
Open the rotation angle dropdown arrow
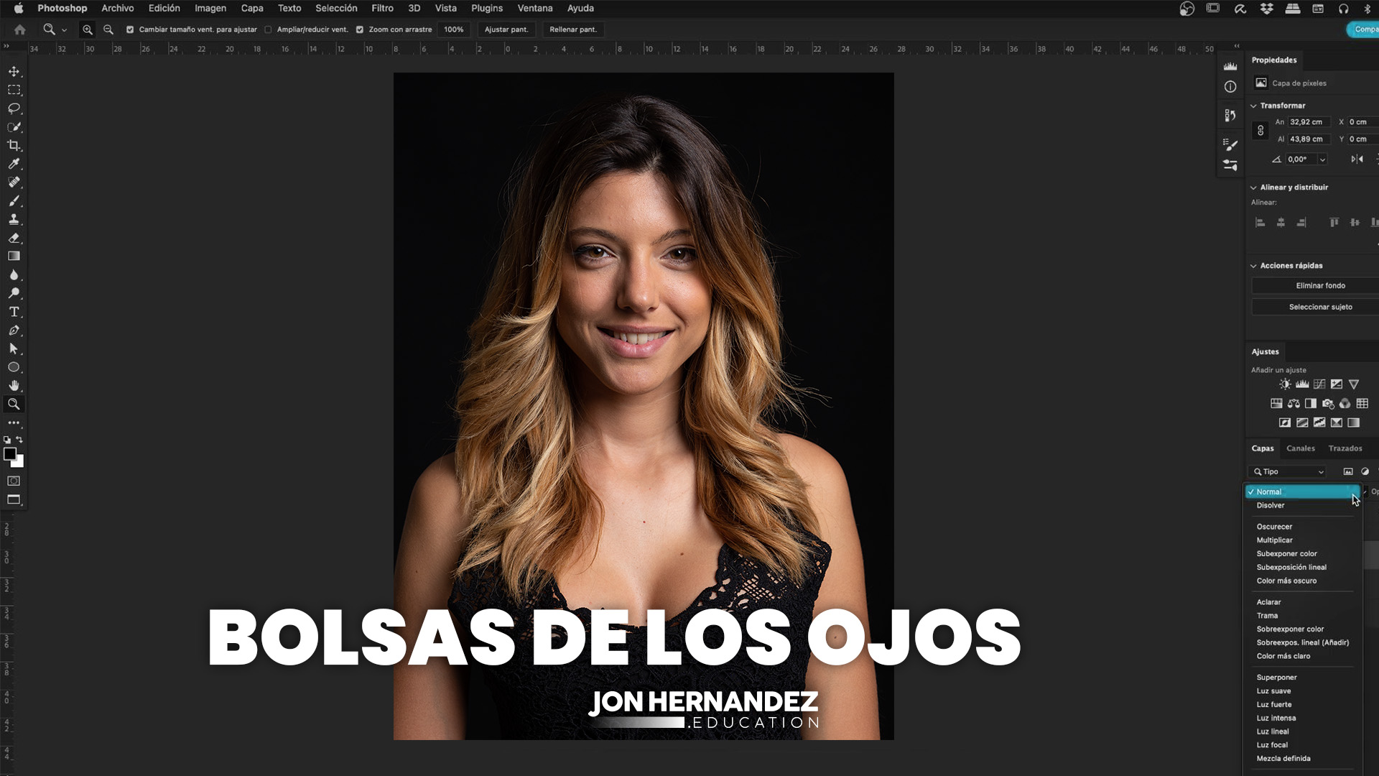1322,160
